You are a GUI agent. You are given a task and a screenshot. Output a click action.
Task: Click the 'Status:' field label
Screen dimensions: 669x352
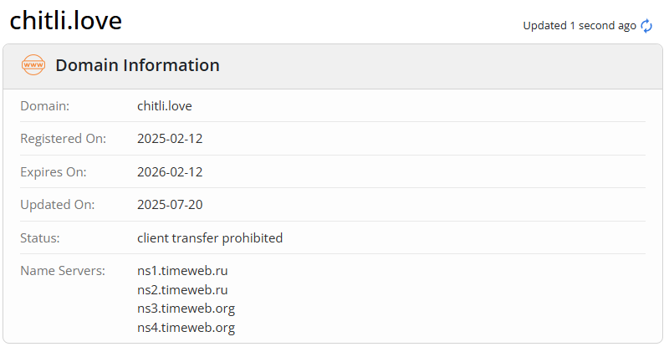42,238
